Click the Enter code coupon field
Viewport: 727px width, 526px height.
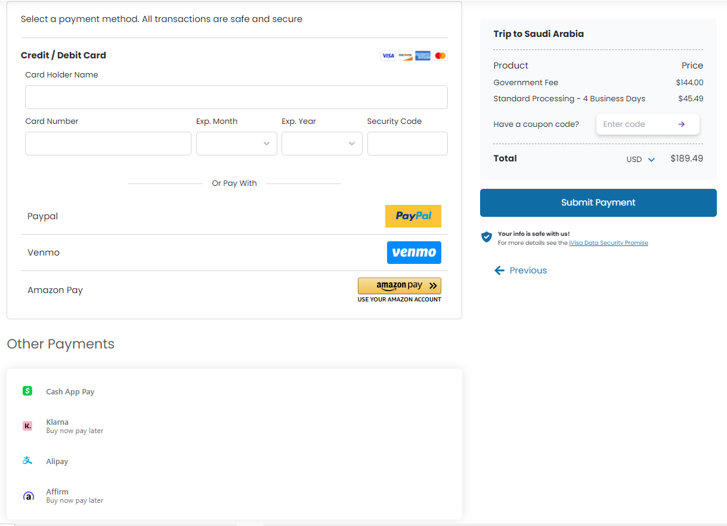coord(633,125)
